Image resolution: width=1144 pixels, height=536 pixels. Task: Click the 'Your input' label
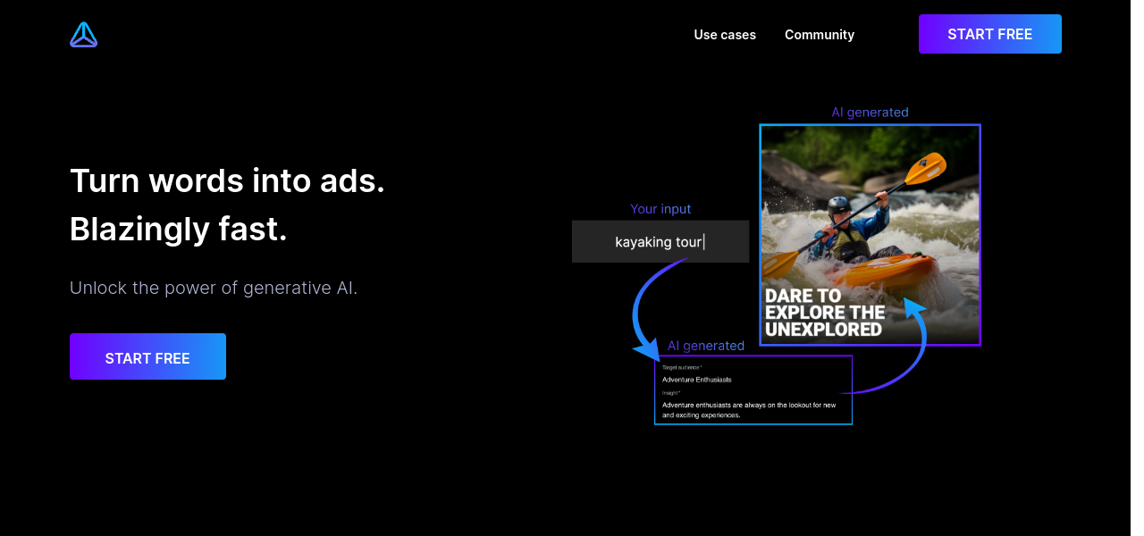(x=660, y=209)
